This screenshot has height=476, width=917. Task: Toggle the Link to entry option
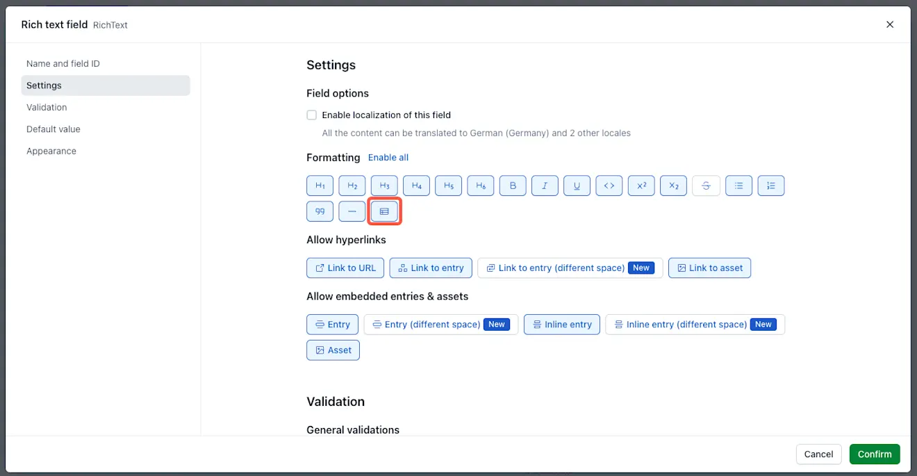point(431,268)
